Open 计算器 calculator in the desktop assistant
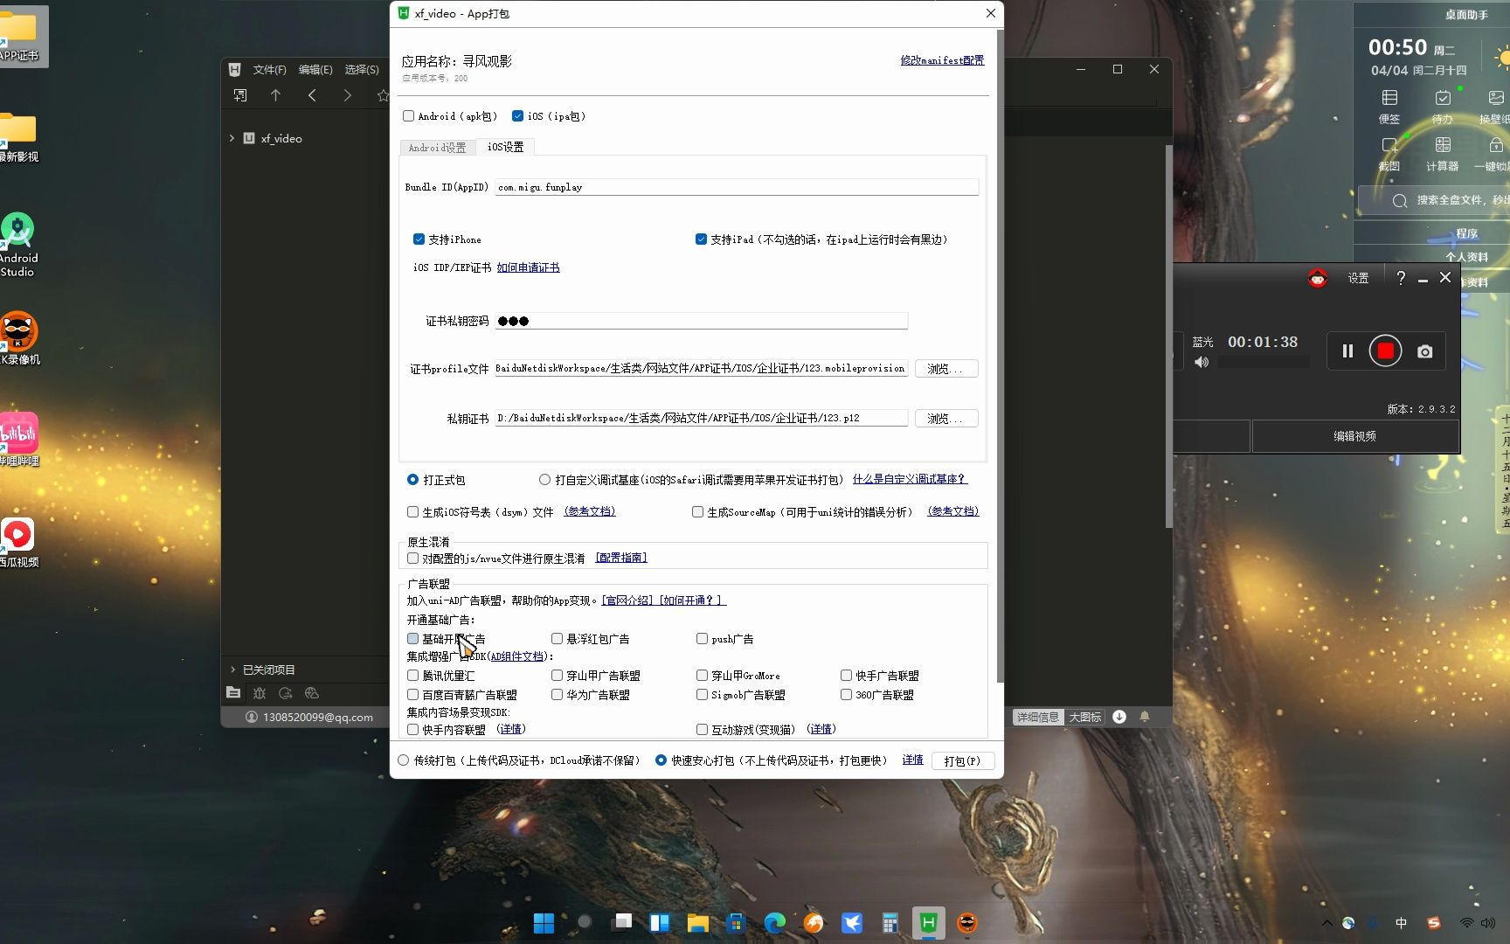The image size is (1510, 944). 1443,154
